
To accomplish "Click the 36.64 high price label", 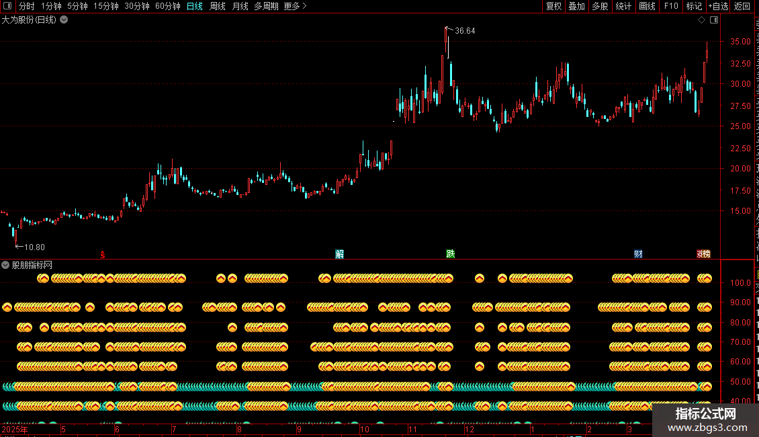I will tap(465, 30).
